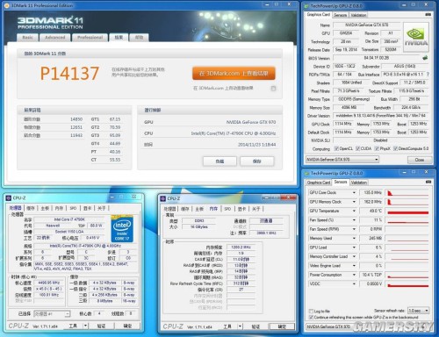439x337 pixels.
Task: Expand the GPU Core Clock sensor dropdown arrow
Action: [x=354, y=192]
